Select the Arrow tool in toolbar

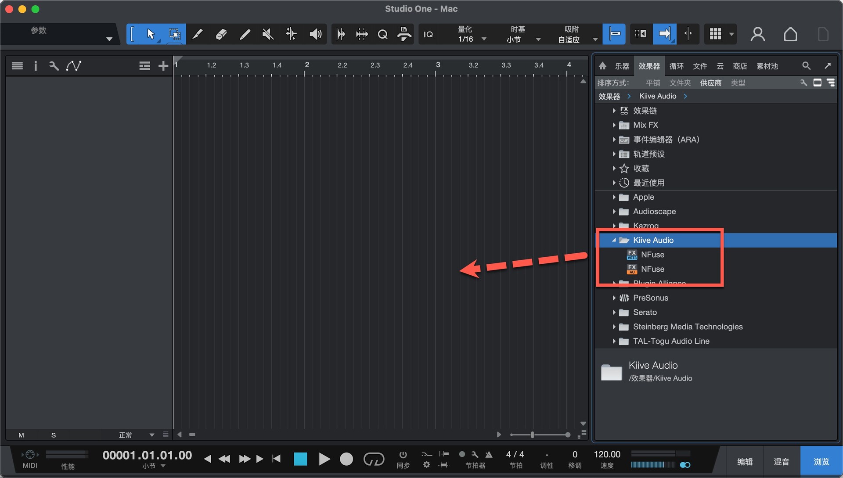(x=151, y=34)
